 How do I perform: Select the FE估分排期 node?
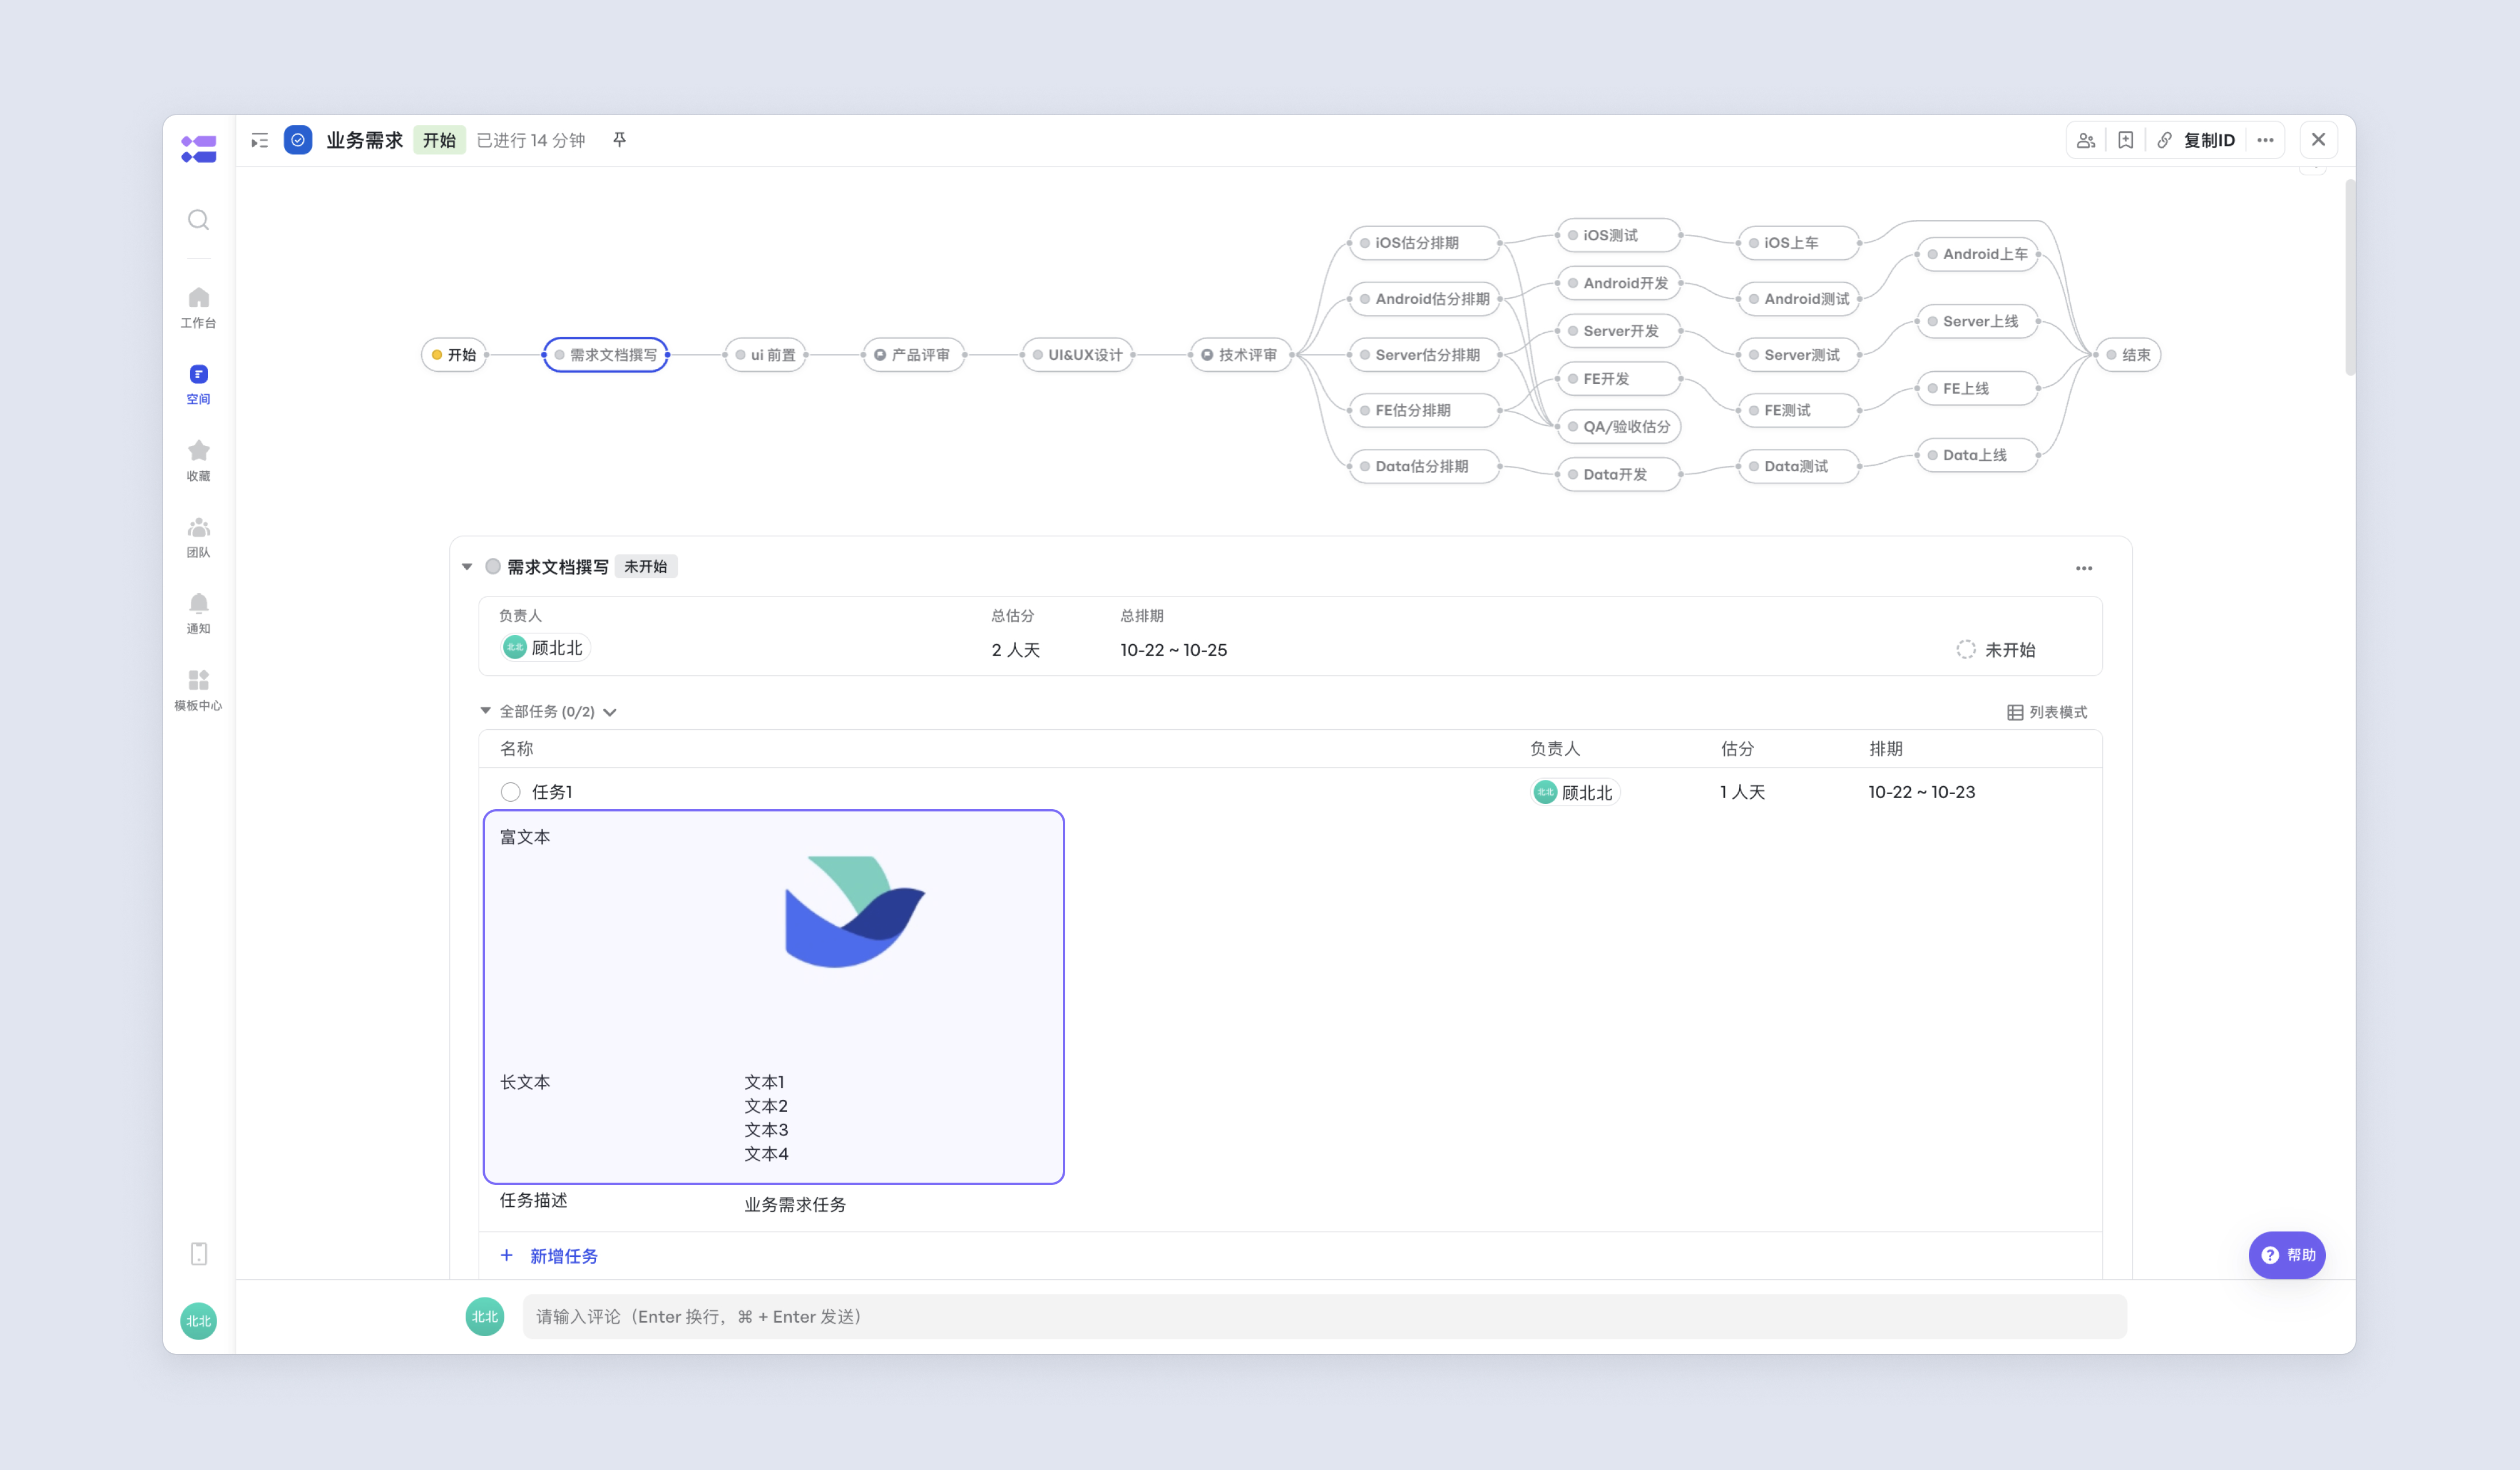coord(1424,410)
